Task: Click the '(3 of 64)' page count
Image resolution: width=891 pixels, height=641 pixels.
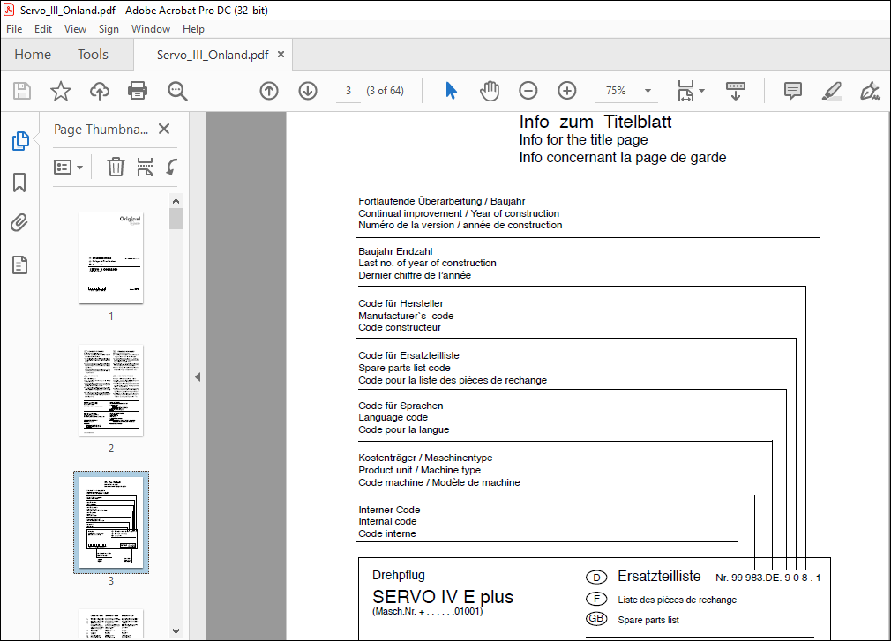Action: click(x=385, y=91)
